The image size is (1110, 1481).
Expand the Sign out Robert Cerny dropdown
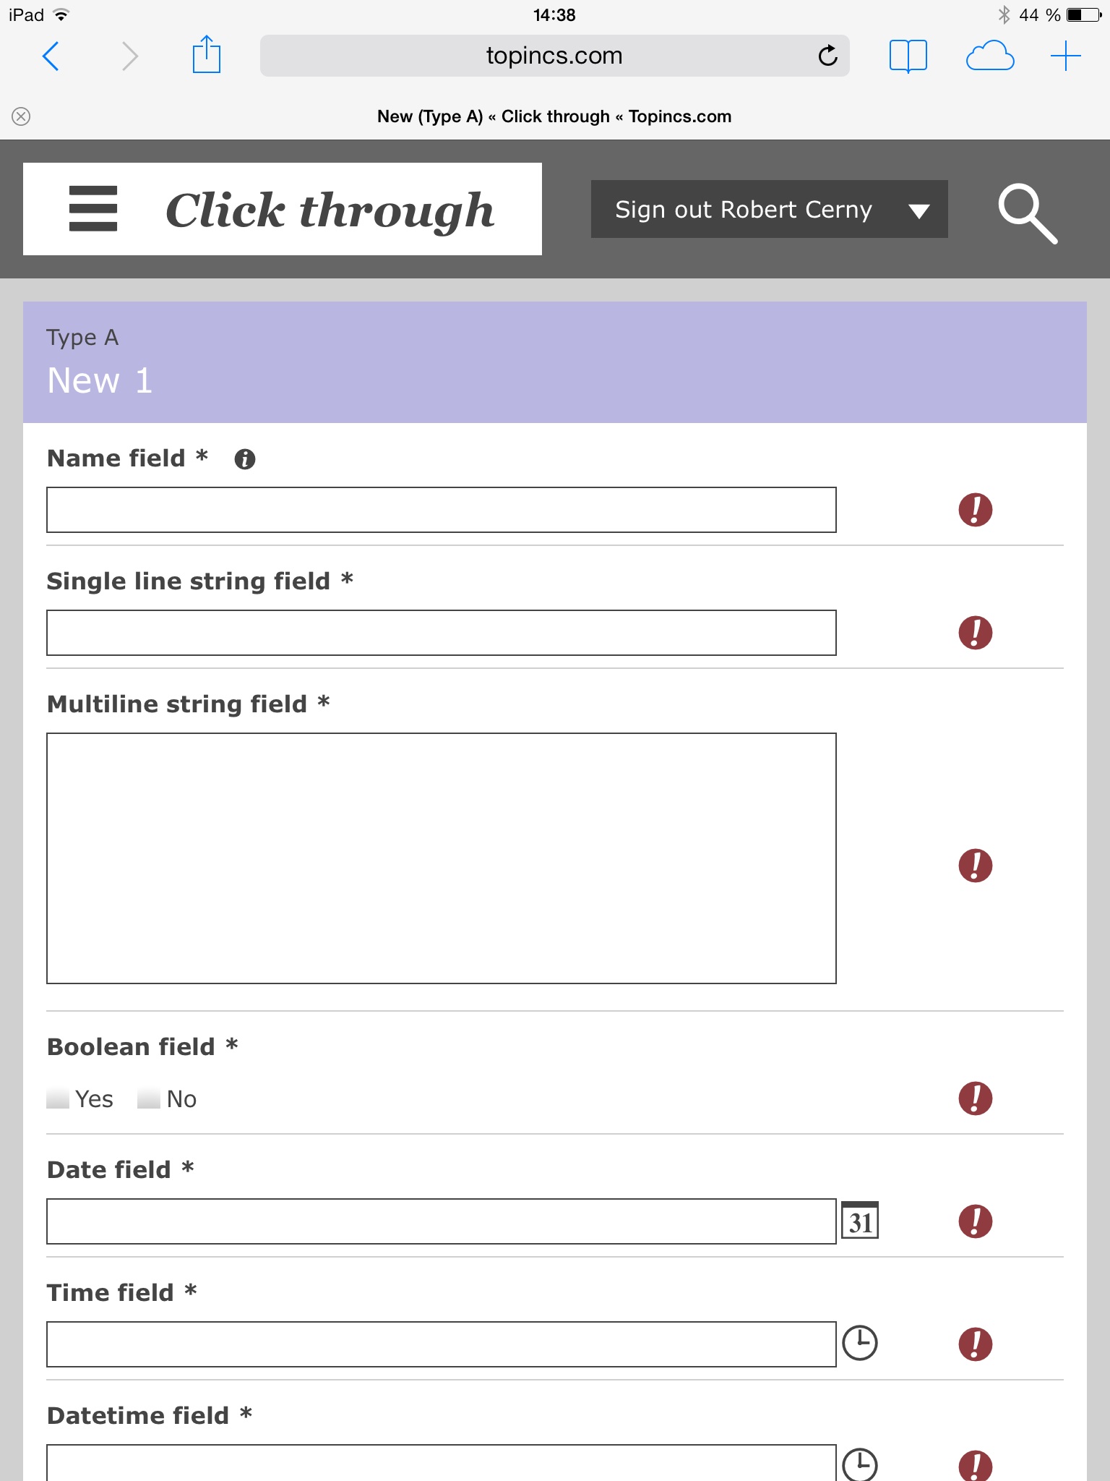918,210
